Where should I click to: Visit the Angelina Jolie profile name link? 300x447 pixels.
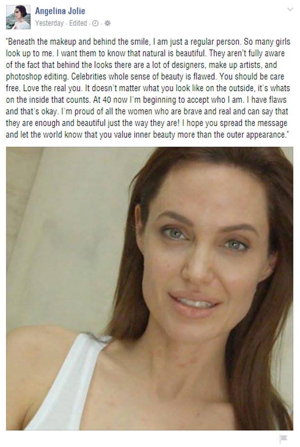tap(60, 11)
